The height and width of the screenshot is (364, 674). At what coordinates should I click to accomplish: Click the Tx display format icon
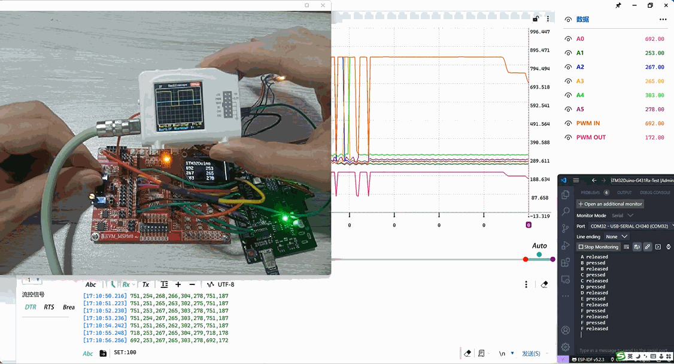tap(145, 284)
